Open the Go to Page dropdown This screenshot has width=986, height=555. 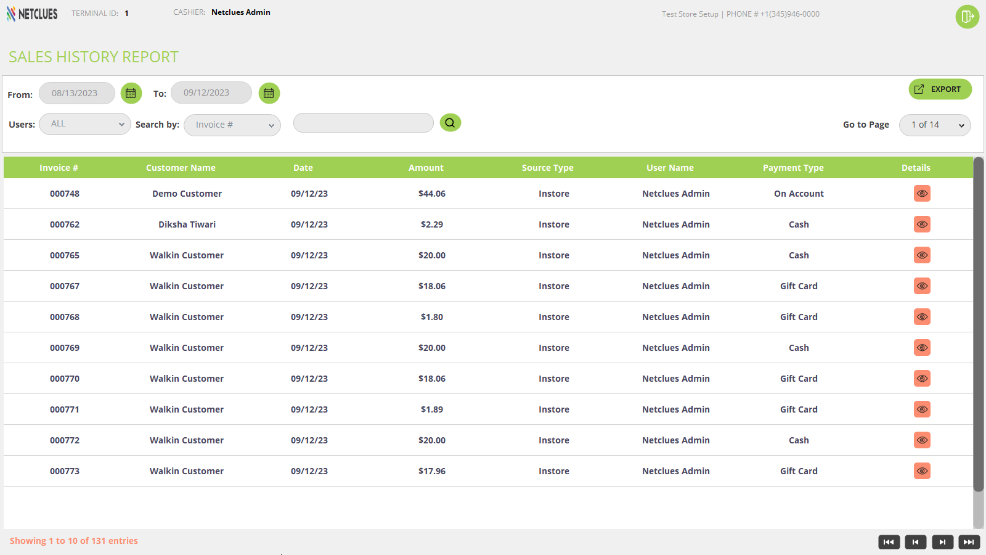935,125
